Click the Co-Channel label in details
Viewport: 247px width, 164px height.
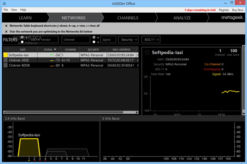point(212,64)
